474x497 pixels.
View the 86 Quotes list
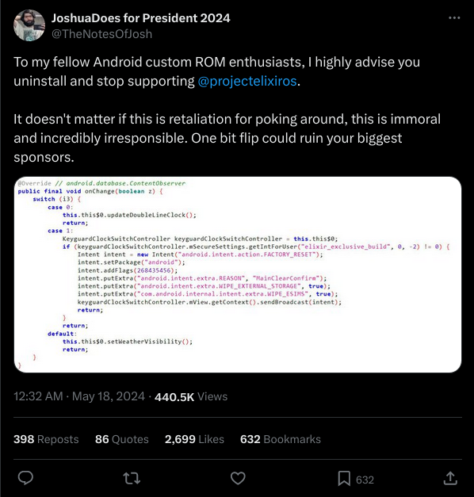tap(122, 439)
